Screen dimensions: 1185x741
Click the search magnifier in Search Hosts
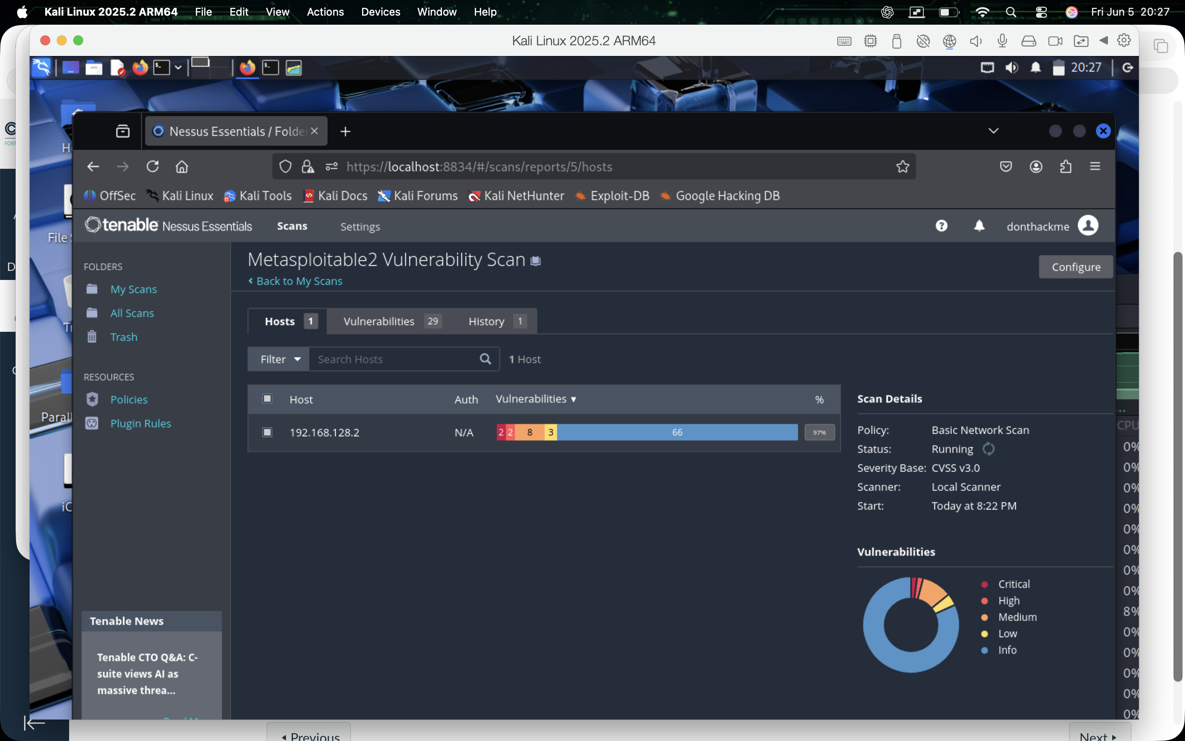[485, 359]
